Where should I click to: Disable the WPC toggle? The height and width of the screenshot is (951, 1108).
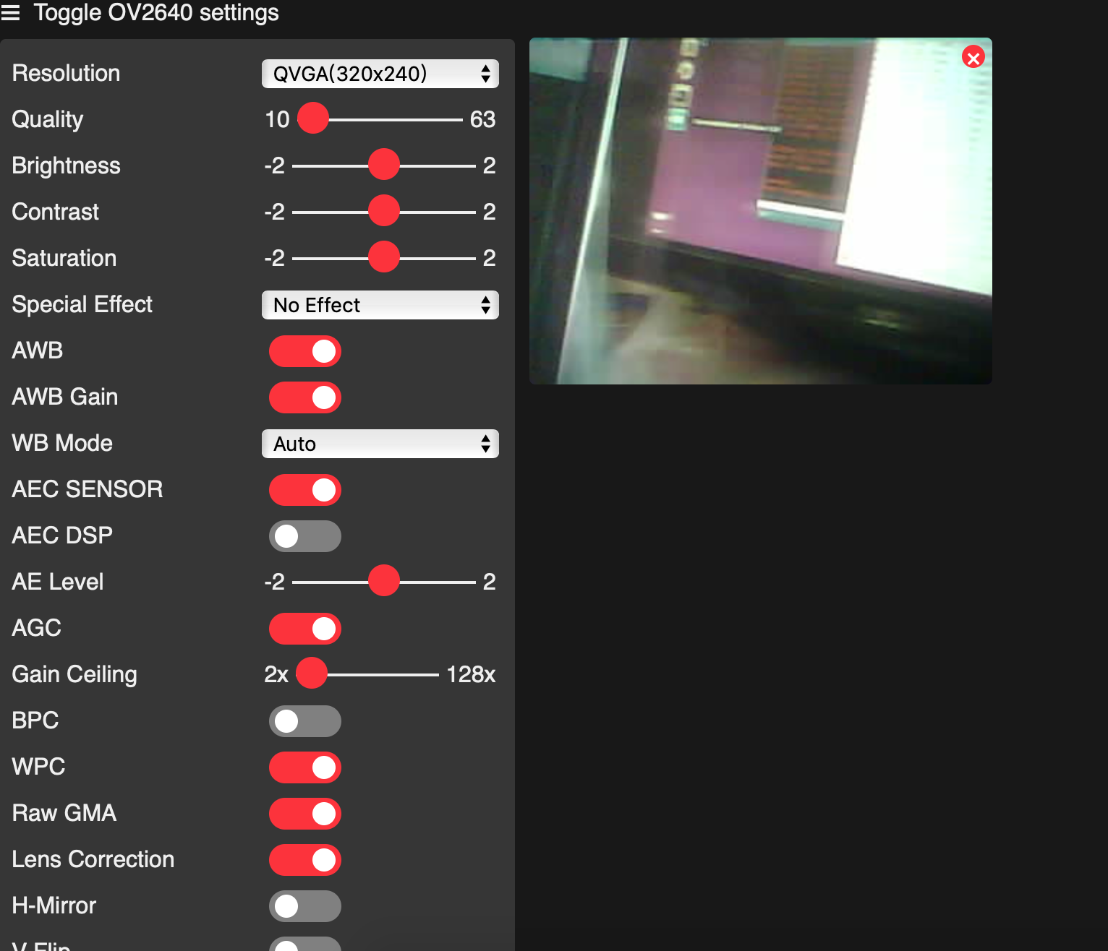(305, 767)
